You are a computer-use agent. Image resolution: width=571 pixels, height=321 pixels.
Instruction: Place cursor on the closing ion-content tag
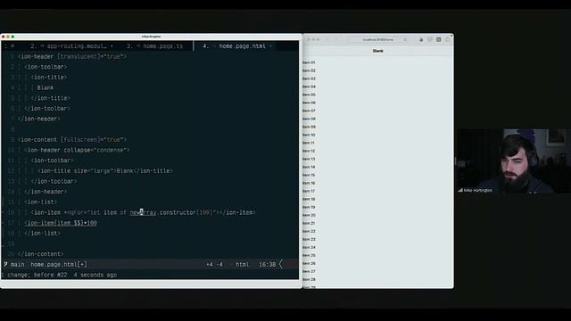[40, 254]
